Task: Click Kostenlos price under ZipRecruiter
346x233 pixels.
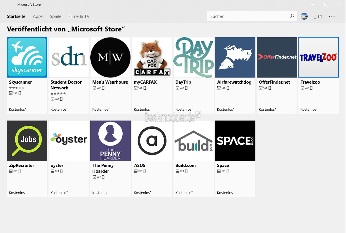Action: tap(17, 193)
